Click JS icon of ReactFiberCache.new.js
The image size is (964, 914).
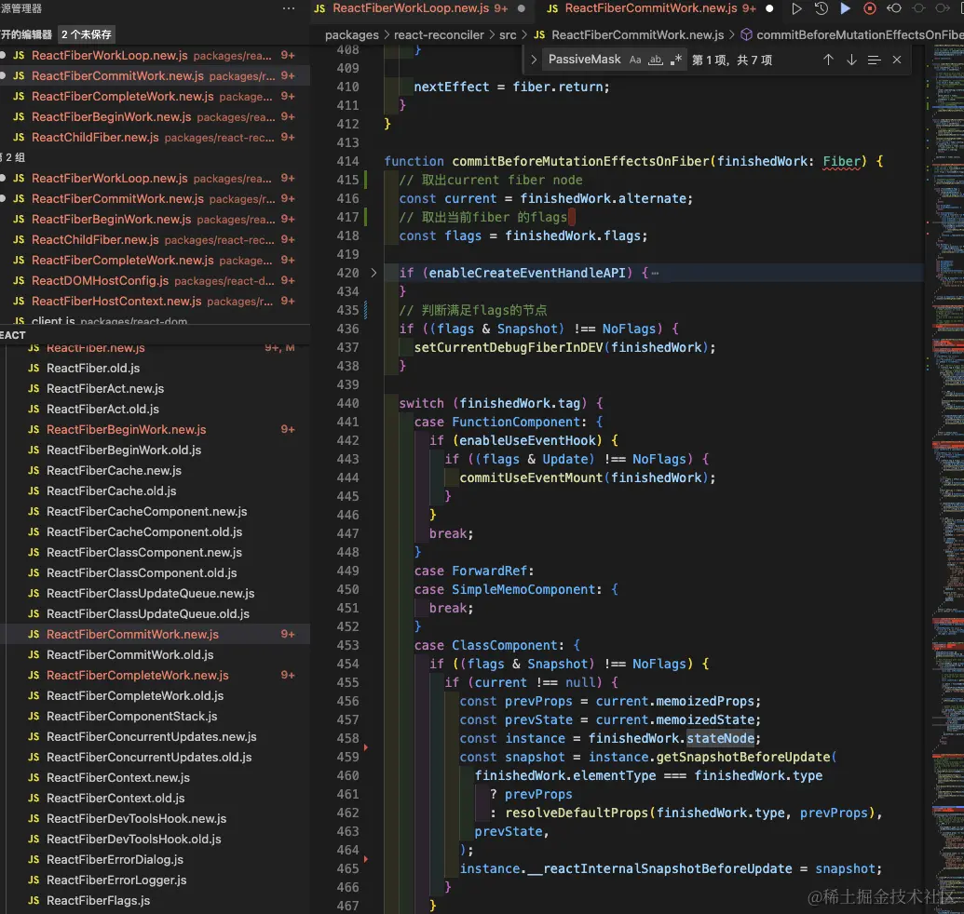34,471
